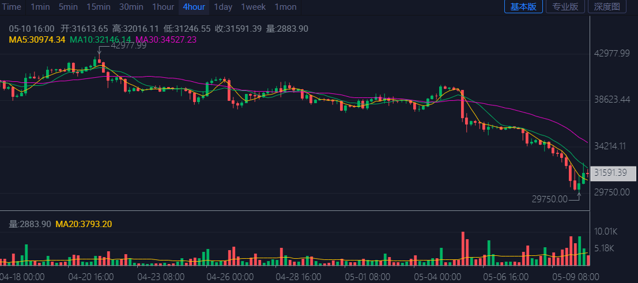Select the Time interval tab
Image resolution: width=638 pixels, height=283 pixels.
coord(12,7)
